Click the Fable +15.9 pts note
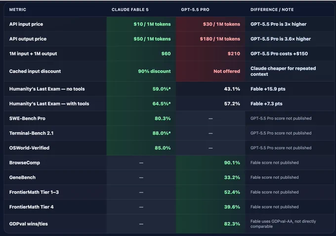Viewport: 336px width, 236px height. coord(268,89)
